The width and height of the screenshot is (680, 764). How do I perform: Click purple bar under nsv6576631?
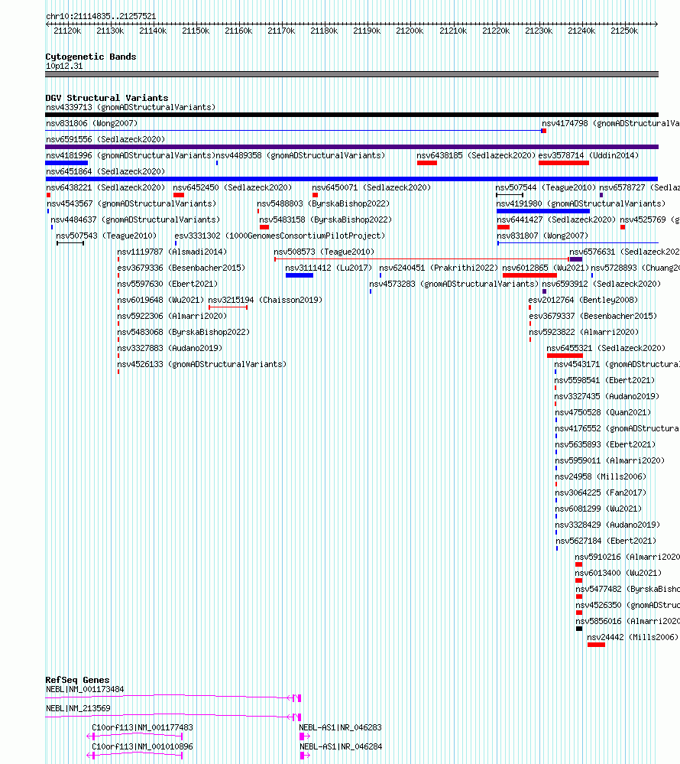click(x=576, y=259)
